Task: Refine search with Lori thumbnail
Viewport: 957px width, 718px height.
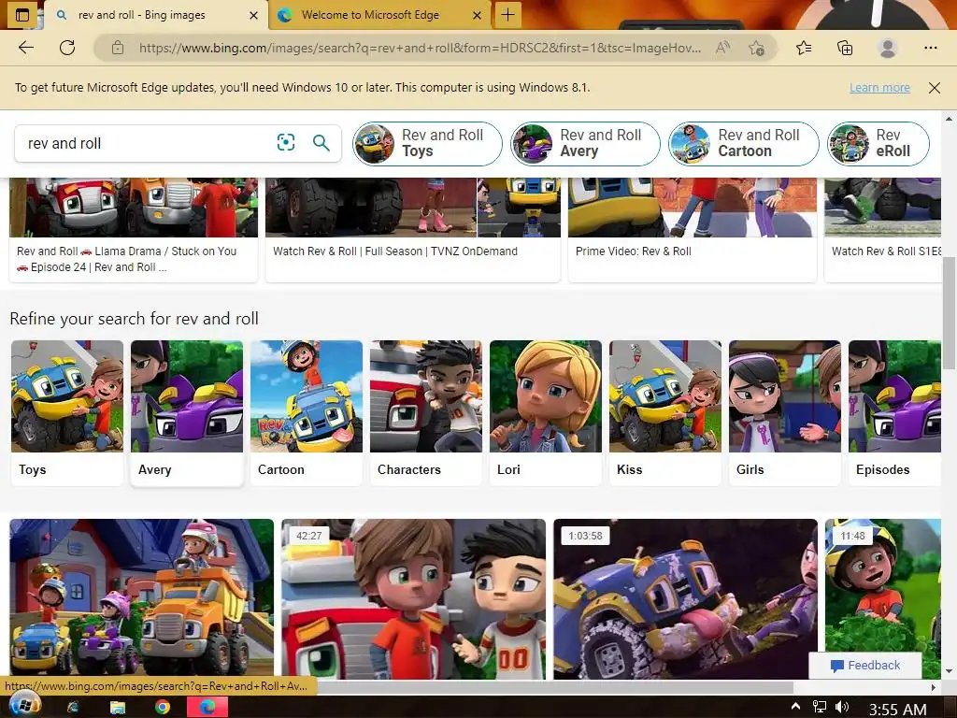Action: pyautogui.click(x=546, y=412)
